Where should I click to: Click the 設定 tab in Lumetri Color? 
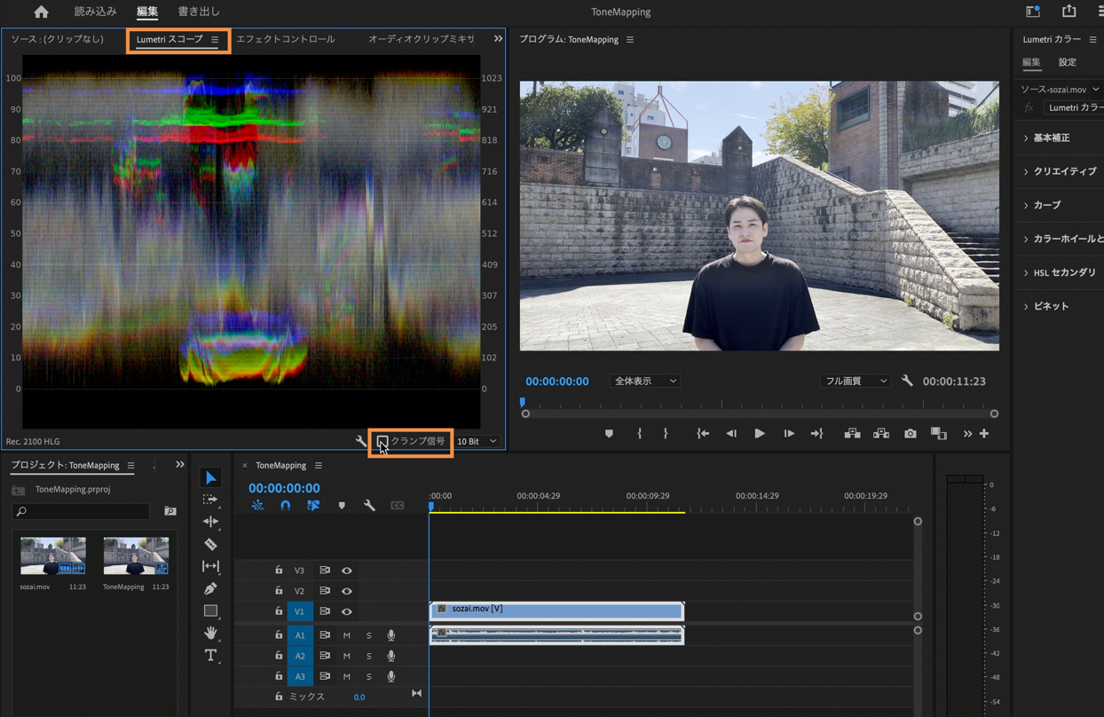pyautogui.click(x=1067, y=62)
